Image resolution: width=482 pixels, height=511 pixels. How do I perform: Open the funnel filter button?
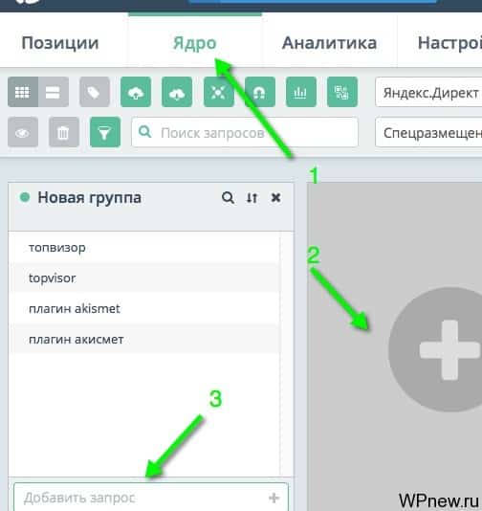[105, 132]
